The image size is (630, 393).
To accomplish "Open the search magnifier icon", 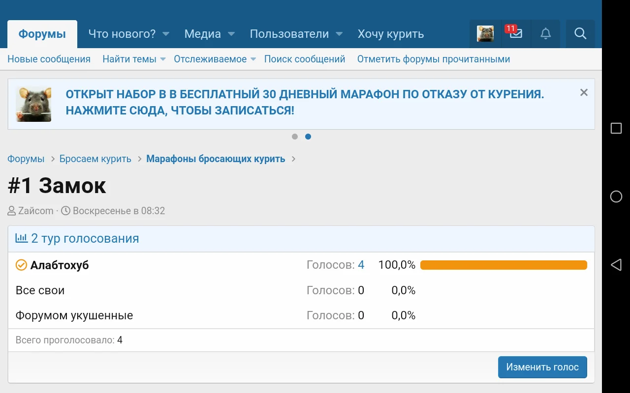I will [x=580, y=34].
